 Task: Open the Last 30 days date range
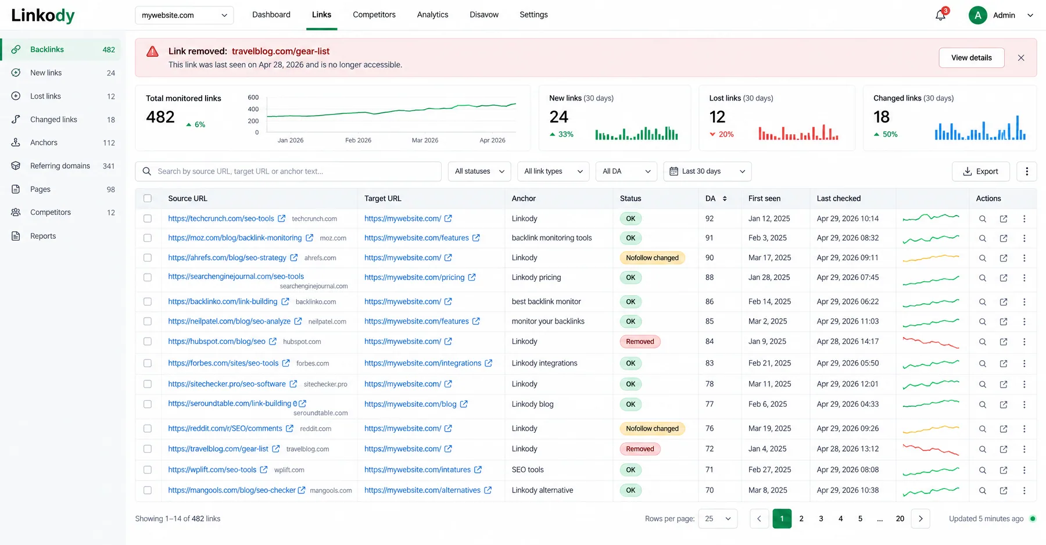pos(707,171)
